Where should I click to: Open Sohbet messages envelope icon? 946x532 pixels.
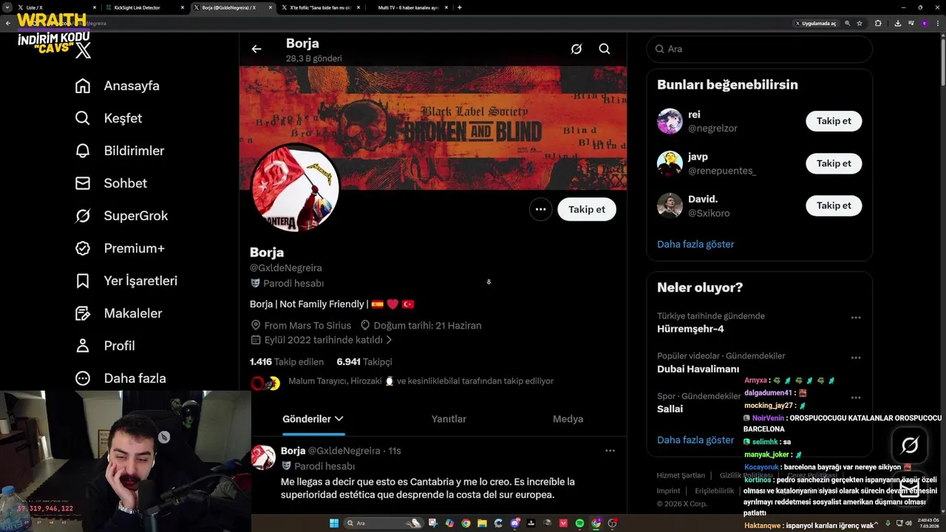[83, 183]
